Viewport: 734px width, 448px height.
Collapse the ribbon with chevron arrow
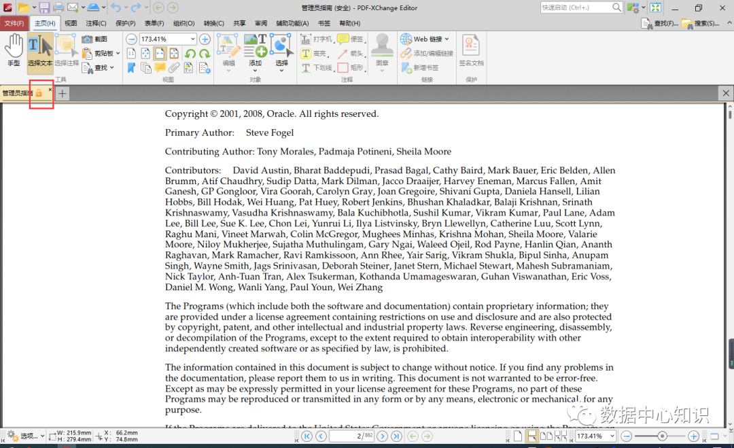(729, 23)
